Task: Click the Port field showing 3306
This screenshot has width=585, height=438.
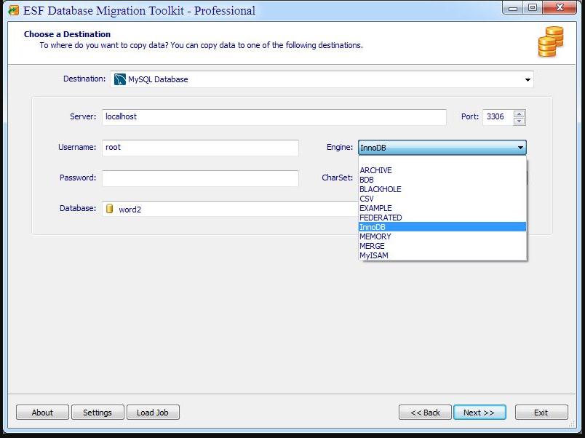Action: [498, 117]
